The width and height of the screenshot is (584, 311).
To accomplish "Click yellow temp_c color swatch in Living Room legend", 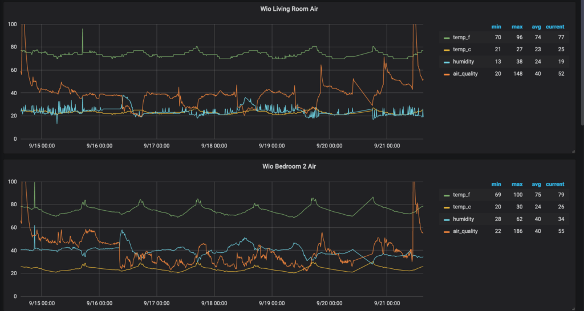I will click(448, 50).
